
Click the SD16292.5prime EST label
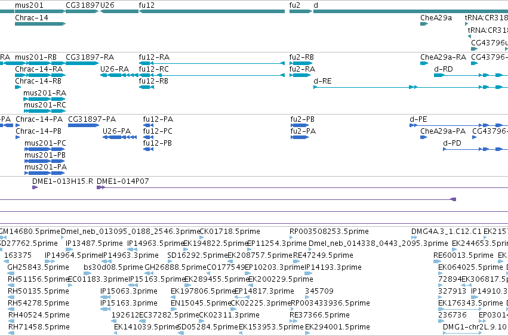(x=198, y=255)
